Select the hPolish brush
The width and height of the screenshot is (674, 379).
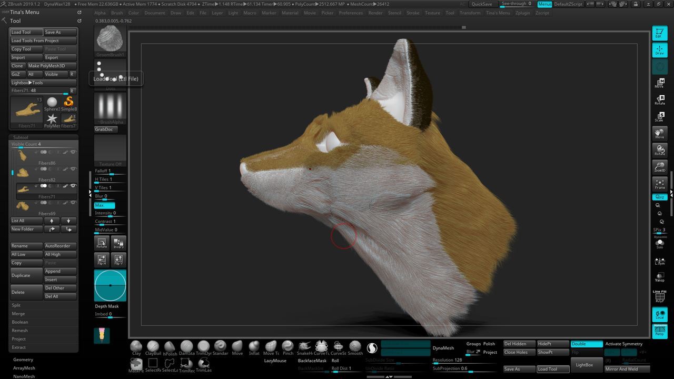170,348
